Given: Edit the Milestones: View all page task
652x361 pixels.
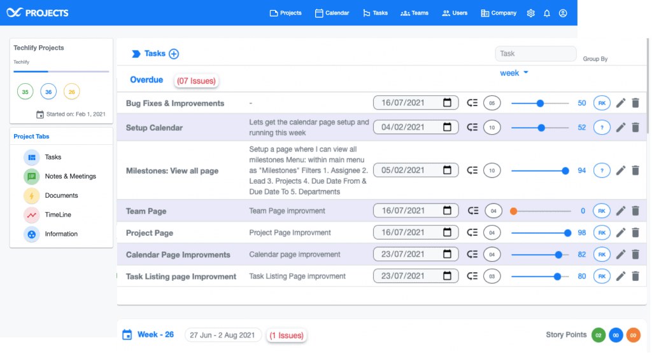Looking at the screenshot, I should click(x=620, y=170).
